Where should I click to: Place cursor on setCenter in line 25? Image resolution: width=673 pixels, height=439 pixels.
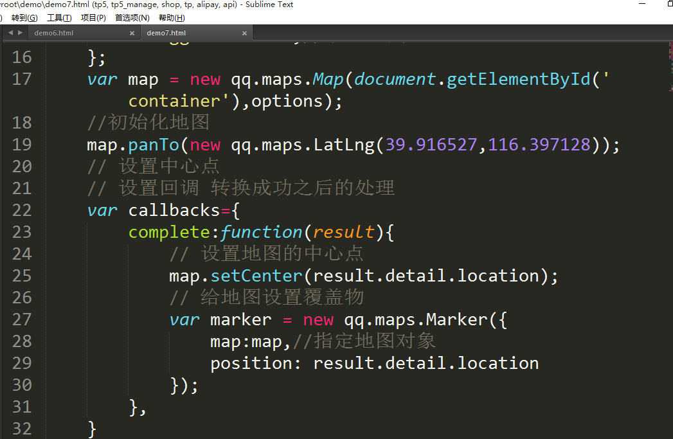[256, 276]
